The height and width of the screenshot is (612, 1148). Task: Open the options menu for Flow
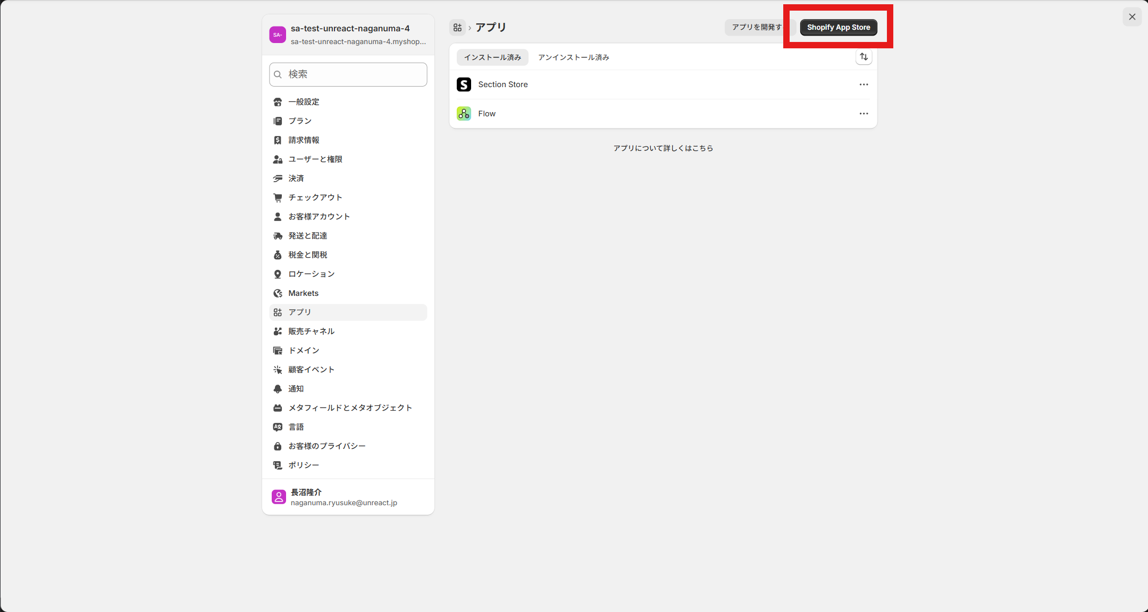[863, 113]
